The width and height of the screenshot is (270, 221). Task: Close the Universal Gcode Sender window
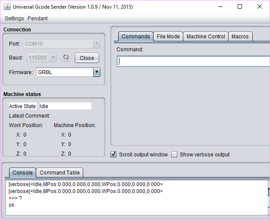(x=260, y=7)
